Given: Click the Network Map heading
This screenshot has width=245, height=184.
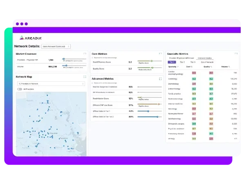Looking at the screenshot, I should click(24, 77).
